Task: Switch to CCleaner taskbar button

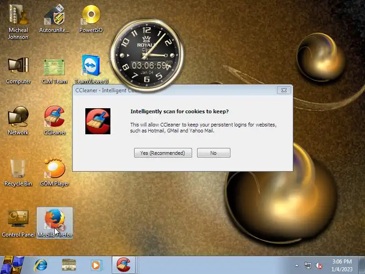Action: pyautogui.click(x=124, y=265)
